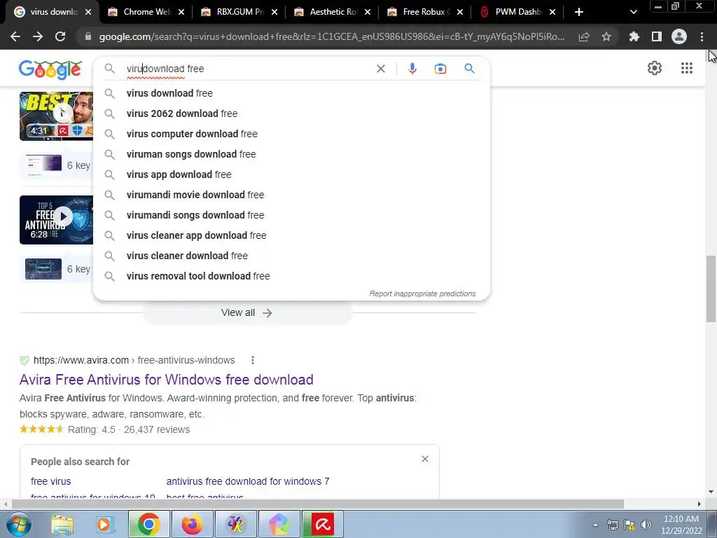The width and height of the screenshot is (717, 538).
Task: Toggle Chrome side panel icon
Action: tap(657, 36)
